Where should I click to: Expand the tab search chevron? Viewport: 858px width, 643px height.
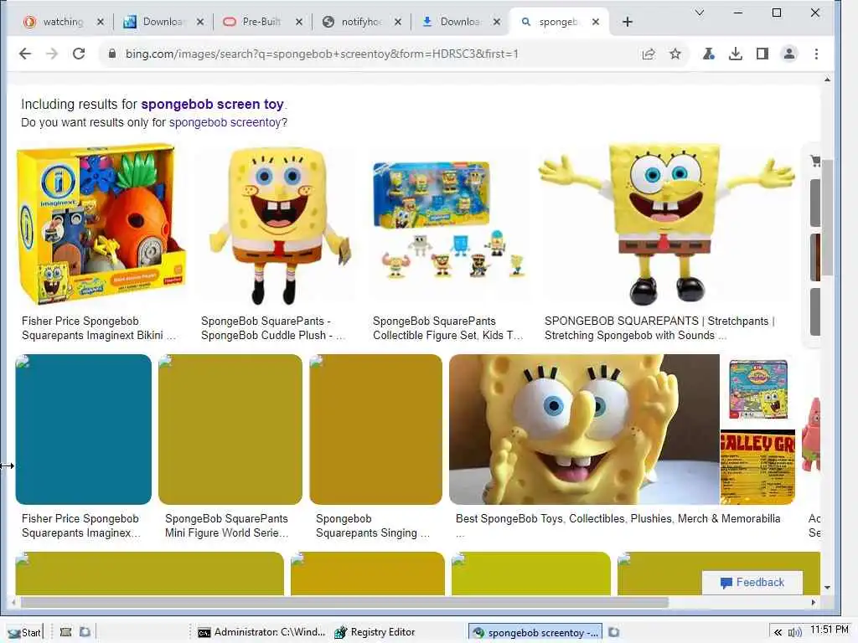click(x=700, y=12)
